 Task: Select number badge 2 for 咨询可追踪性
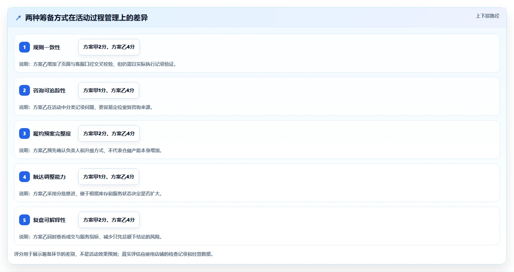25,90
